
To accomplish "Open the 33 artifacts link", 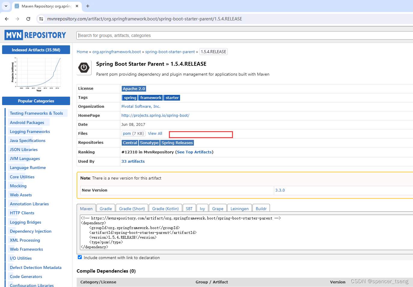I will 133,162.
